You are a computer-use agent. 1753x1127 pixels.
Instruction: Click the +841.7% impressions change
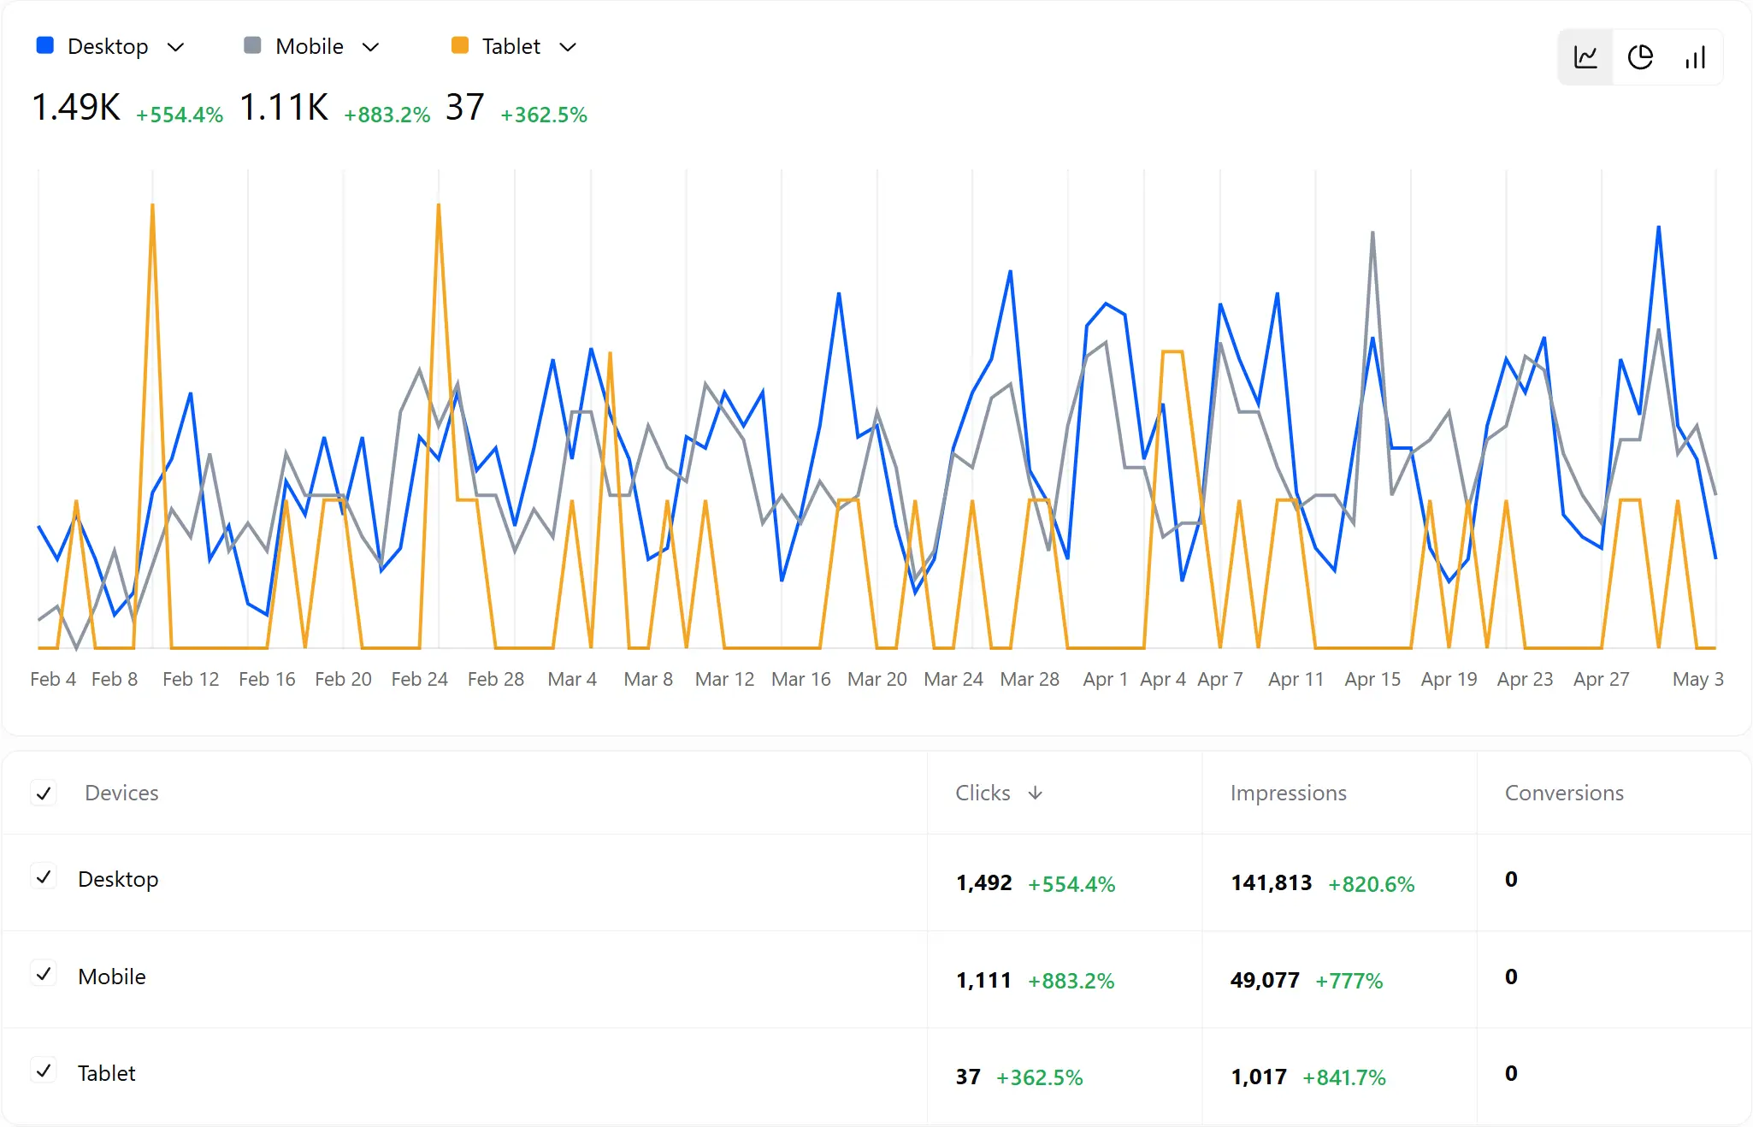tap(1344, 1078)
